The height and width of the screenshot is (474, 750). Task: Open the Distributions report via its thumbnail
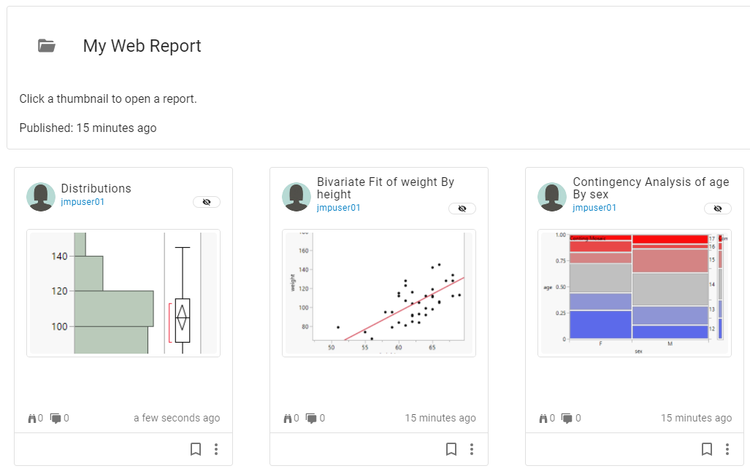tap(123, 293)
